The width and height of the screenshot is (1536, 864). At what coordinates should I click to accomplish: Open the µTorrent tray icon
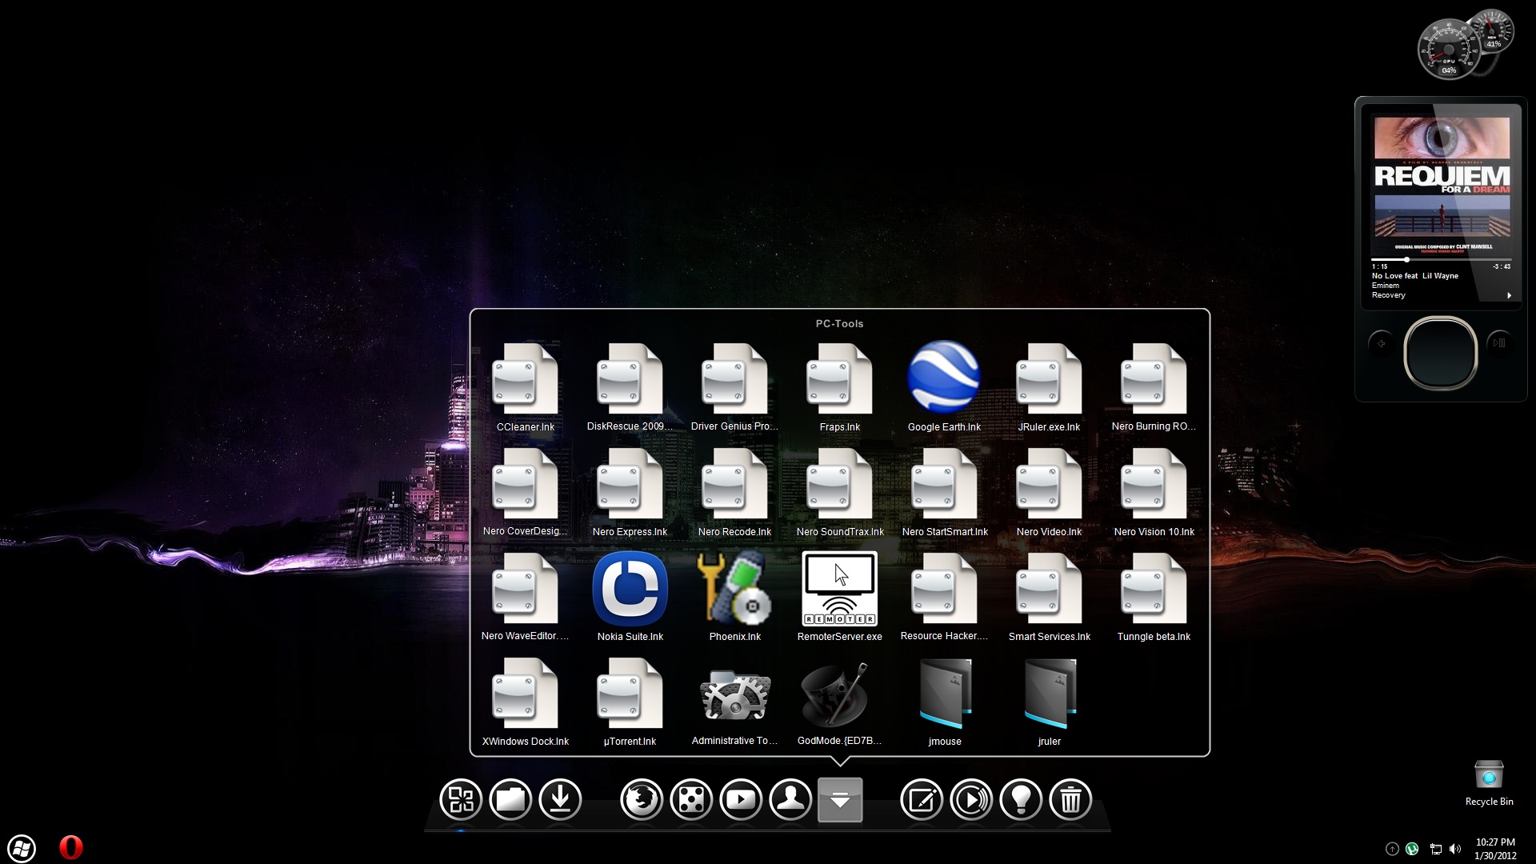pos(1412,849)
